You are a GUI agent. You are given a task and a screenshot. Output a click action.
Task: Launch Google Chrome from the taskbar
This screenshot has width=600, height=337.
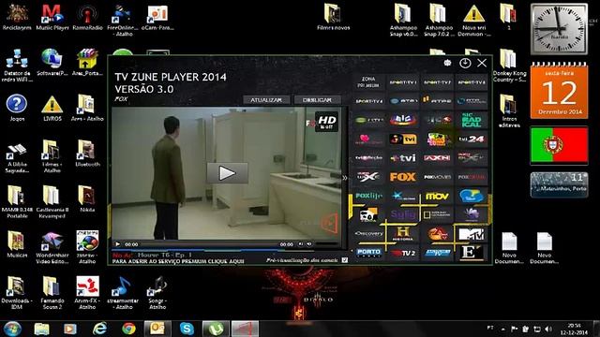point(129,329)
